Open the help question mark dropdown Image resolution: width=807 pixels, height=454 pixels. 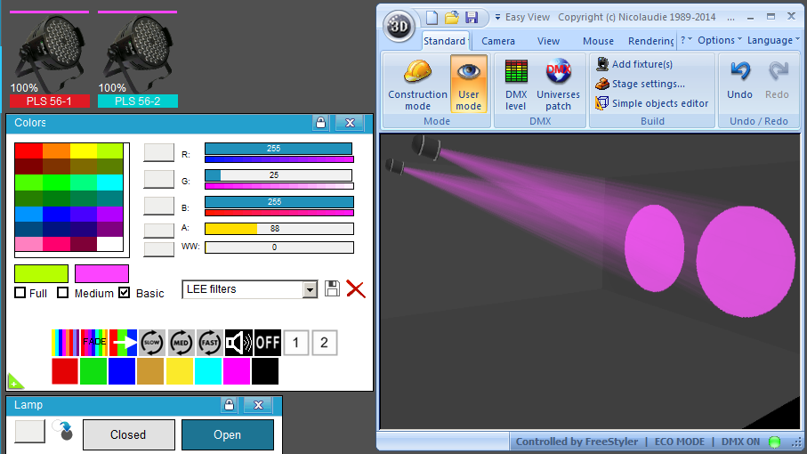686,40
